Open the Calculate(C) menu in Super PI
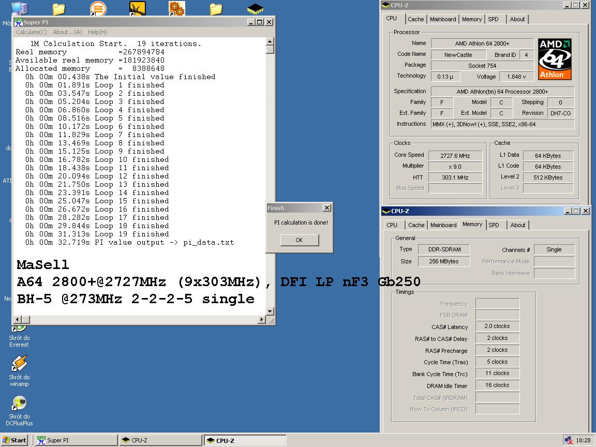The width and height of the screenshot is (596, 447). tap(32, 32)
